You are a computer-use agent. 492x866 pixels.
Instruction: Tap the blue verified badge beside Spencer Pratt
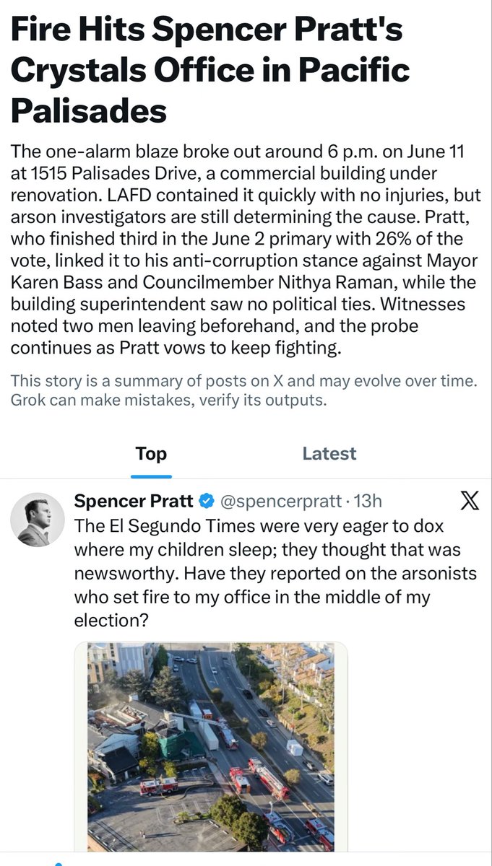(x=205, y=502)
